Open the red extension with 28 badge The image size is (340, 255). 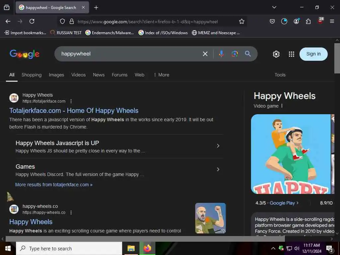pyautogui.click(x=320, y=21)
